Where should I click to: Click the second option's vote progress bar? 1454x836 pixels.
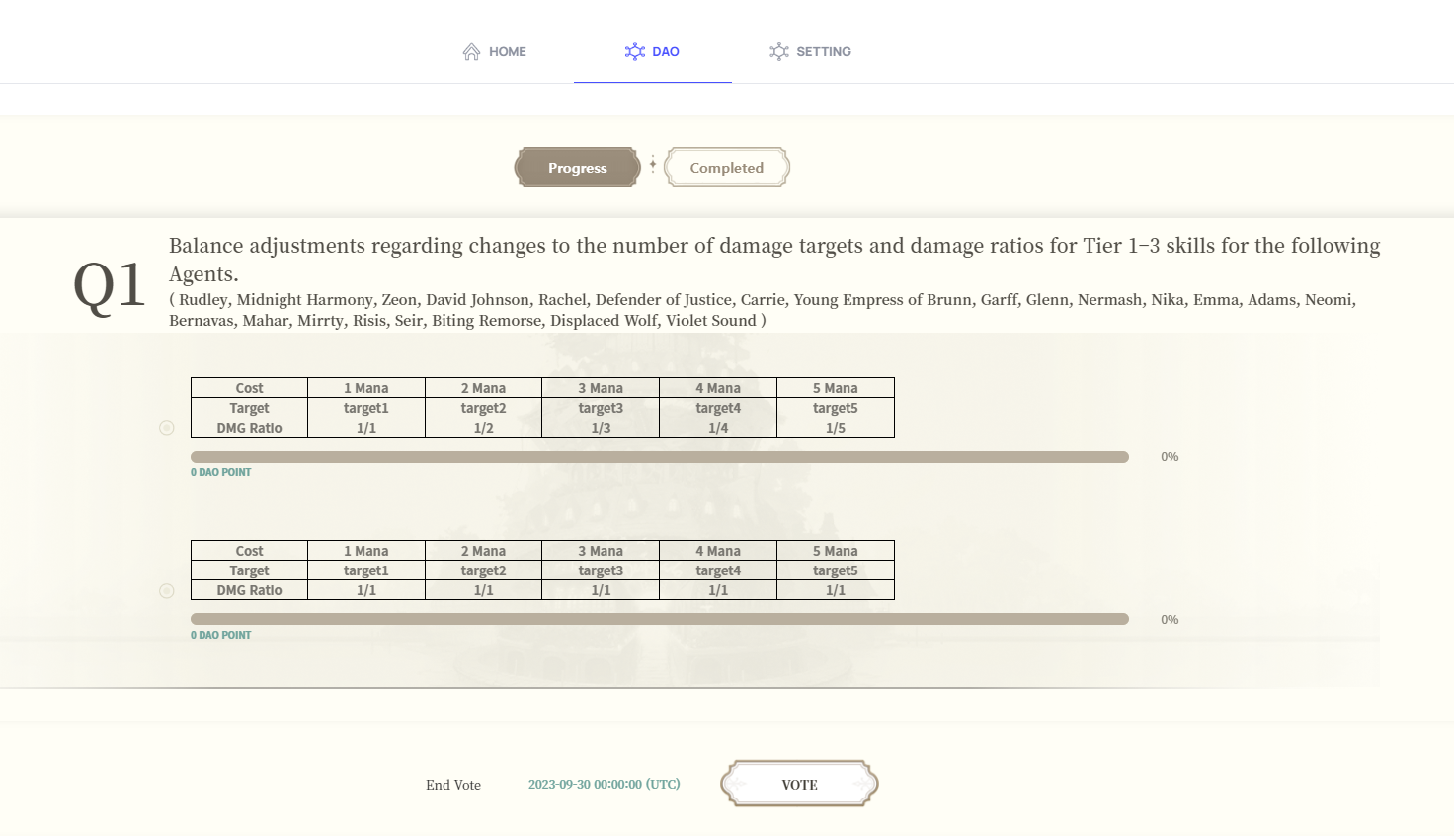coord(659,619)
